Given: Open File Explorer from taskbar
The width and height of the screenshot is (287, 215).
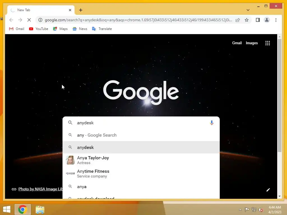Looking at the screenshot, I should 40,209.
